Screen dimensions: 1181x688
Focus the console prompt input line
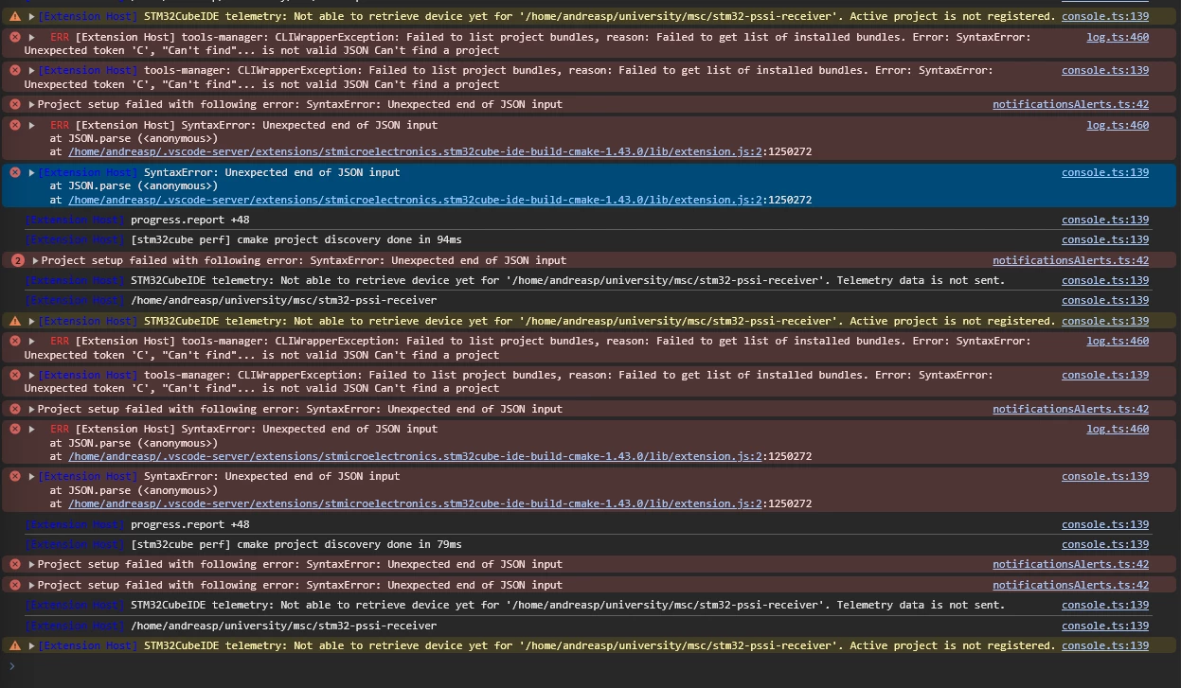coord(597,666)
